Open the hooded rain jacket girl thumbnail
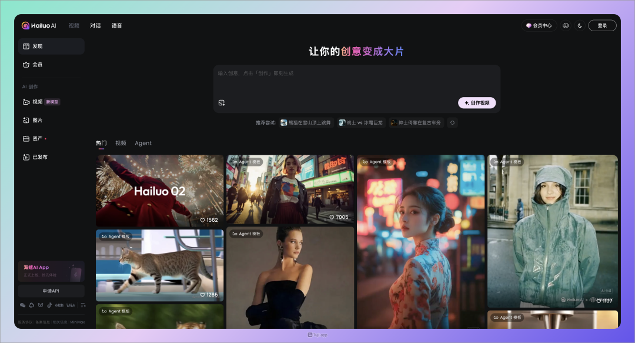 (x=552, y=231)
